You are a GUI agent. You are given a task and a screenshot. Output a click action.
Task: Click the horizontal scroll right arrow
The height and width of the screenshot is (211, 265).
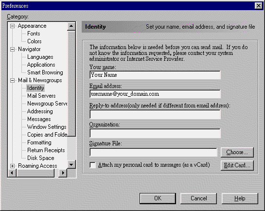[63, 173]
